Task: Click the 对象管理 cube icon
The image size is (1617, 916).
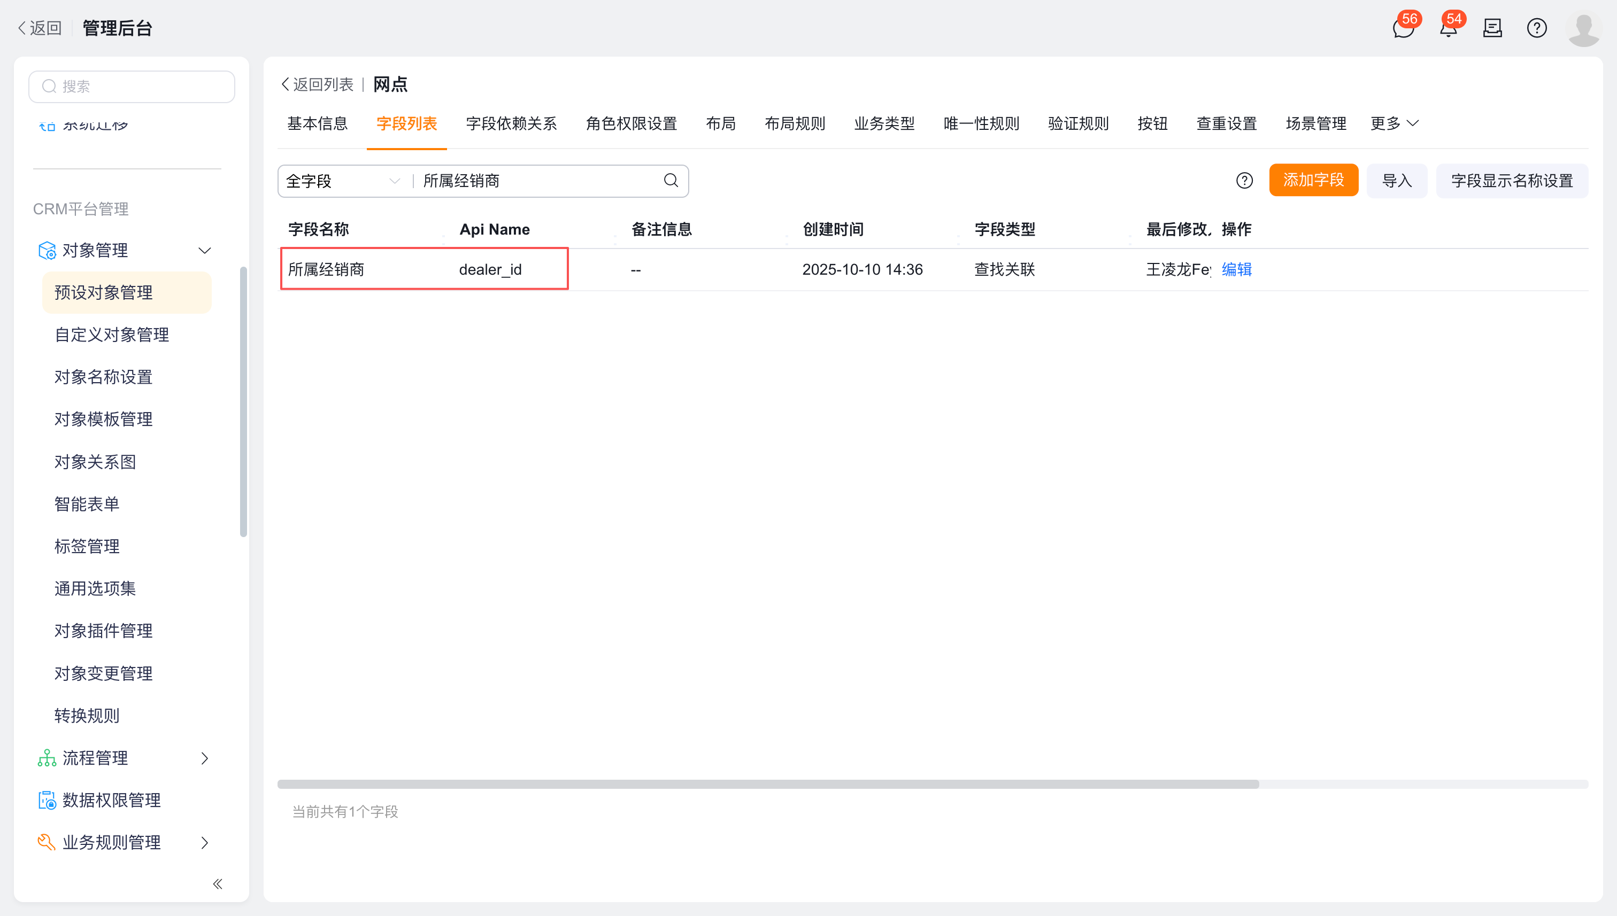Action: tap(47, 251)
